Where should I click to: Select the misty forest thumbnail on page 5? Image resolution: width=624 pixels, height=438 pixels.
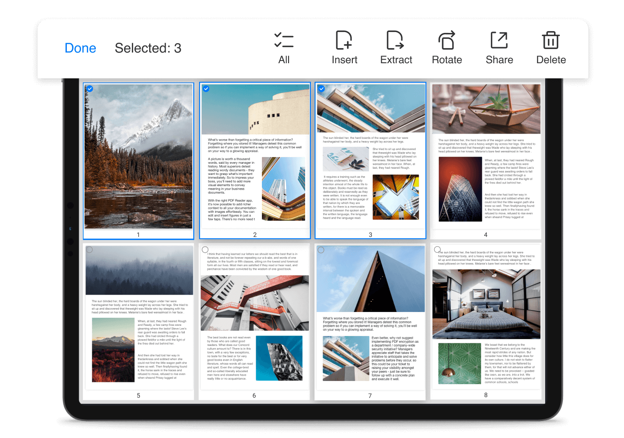pos(139,270)
